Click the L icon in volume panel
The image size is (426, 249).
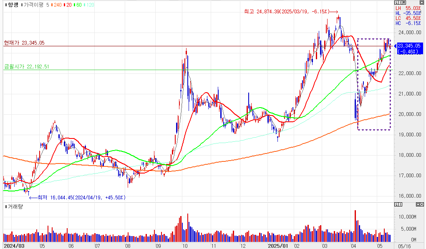click(396, 204)
